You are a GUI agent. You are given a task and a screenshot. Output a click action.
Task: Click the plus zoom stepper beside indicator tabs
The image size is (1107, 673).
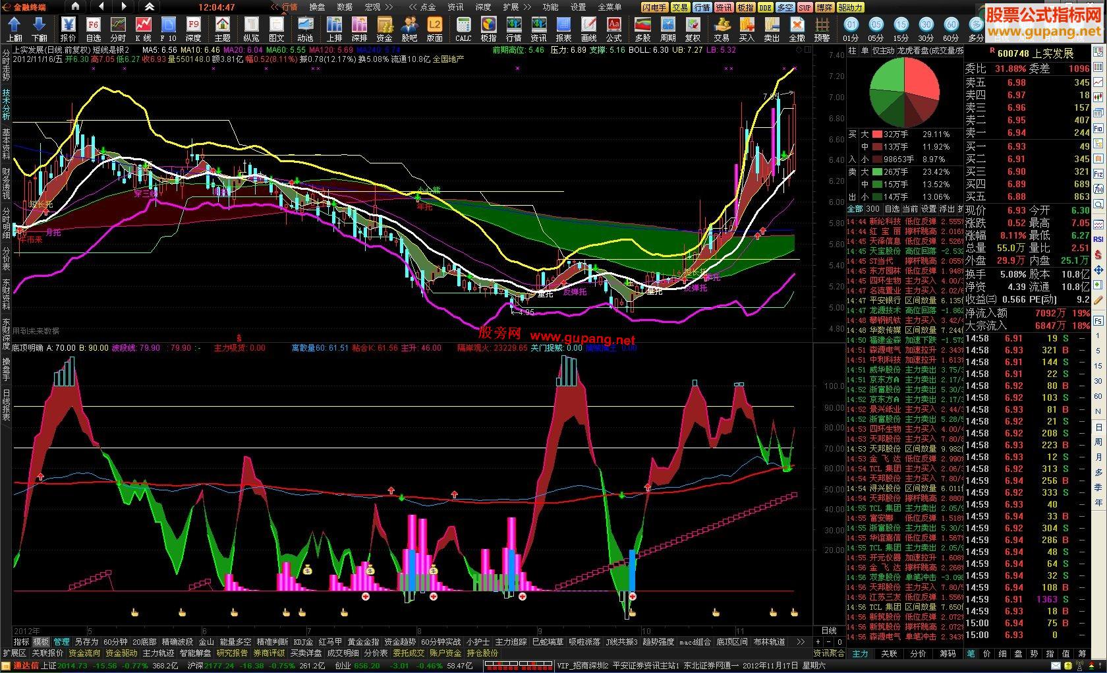[x=818, y=641]
